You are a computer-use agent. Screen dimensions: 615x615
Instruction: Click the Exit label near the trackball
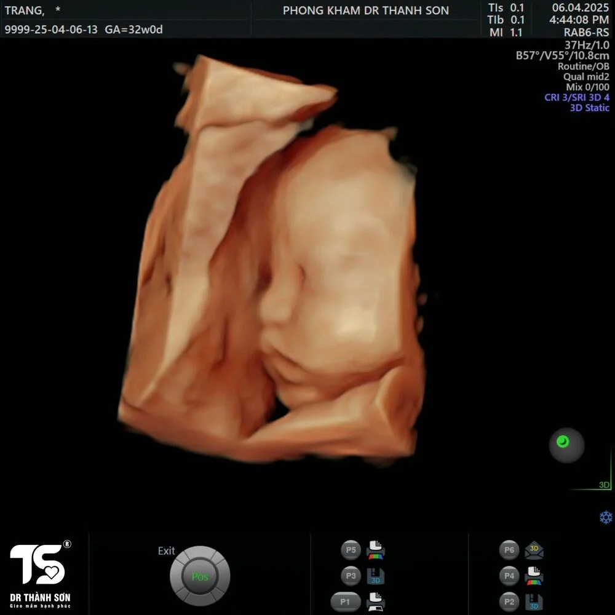click(166, 550)
